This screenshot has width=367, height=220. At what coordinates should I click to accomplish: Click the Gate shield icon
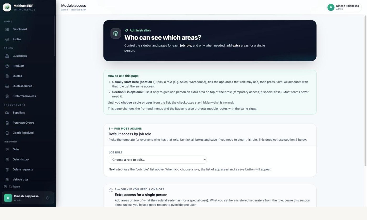[x=7, y=150]
